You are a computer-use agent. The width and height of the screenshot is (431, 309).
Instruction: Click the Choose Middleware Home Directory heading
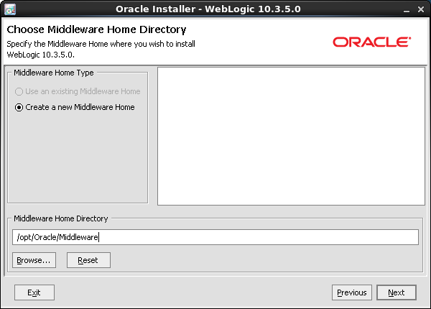96,29
